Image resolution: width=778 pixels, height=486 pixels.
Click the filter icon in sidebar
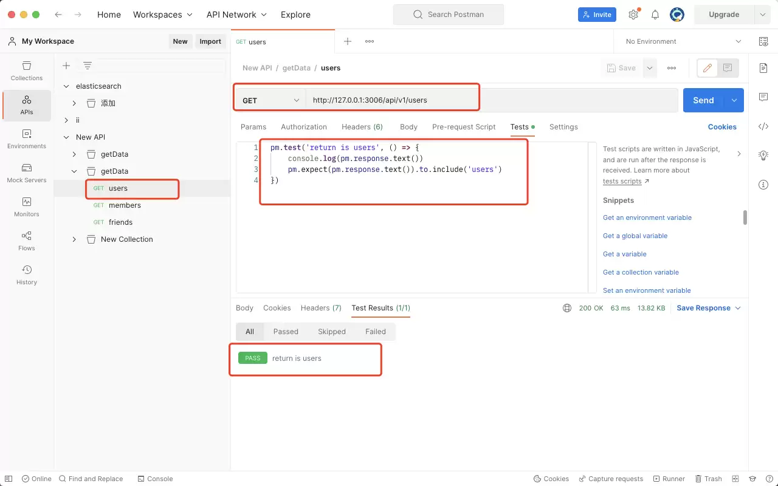tap(88, 66)
